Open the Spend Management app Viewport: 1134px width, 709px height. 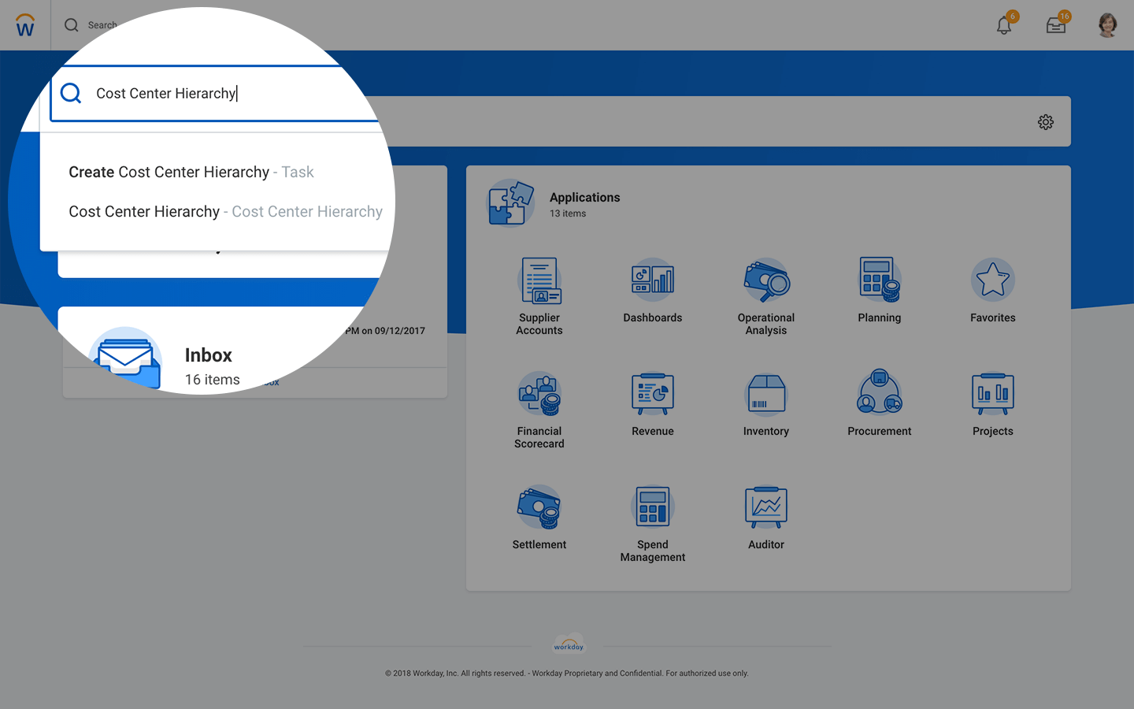(x=652, y=508)
